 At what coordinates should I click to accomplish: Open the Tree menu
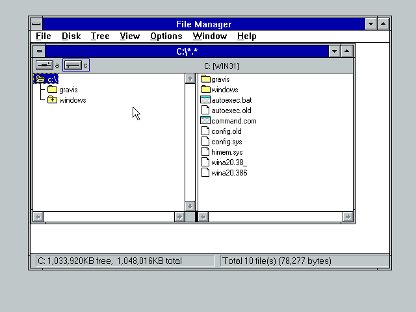(x=100, y=36)
